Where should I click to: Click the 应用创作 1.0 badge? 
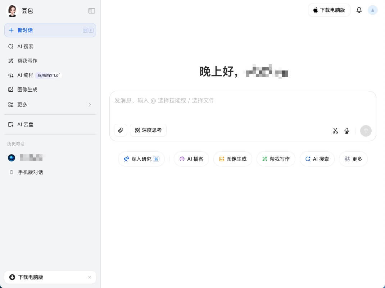point(48,75)
